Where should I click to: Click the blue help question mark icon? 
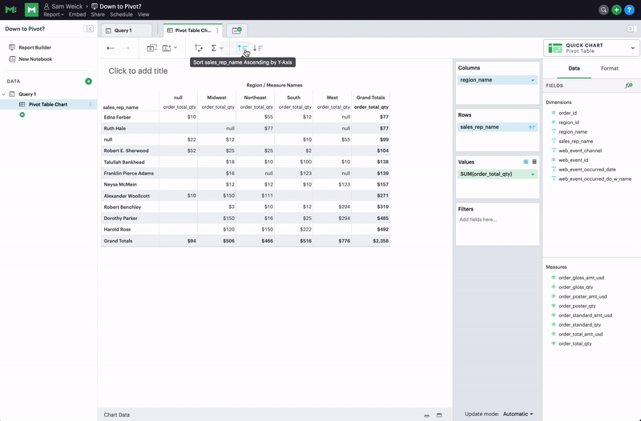click(628, 10)
